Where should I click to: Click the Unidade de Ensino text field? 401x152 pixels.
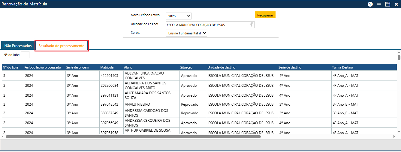coord(207,25)
